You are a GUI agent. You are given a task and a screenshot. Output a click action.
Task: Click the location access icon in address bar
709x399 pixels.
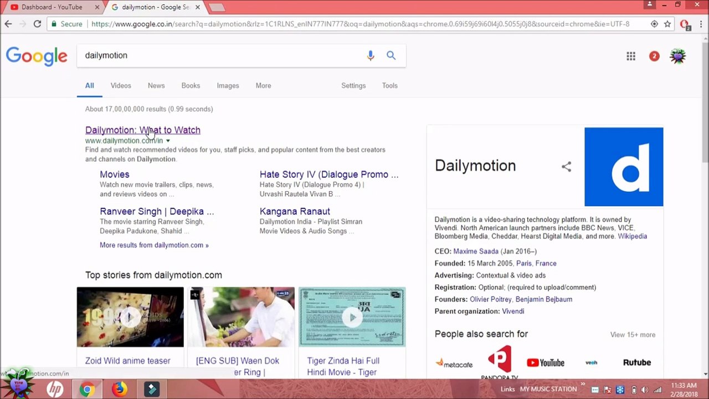654,24
